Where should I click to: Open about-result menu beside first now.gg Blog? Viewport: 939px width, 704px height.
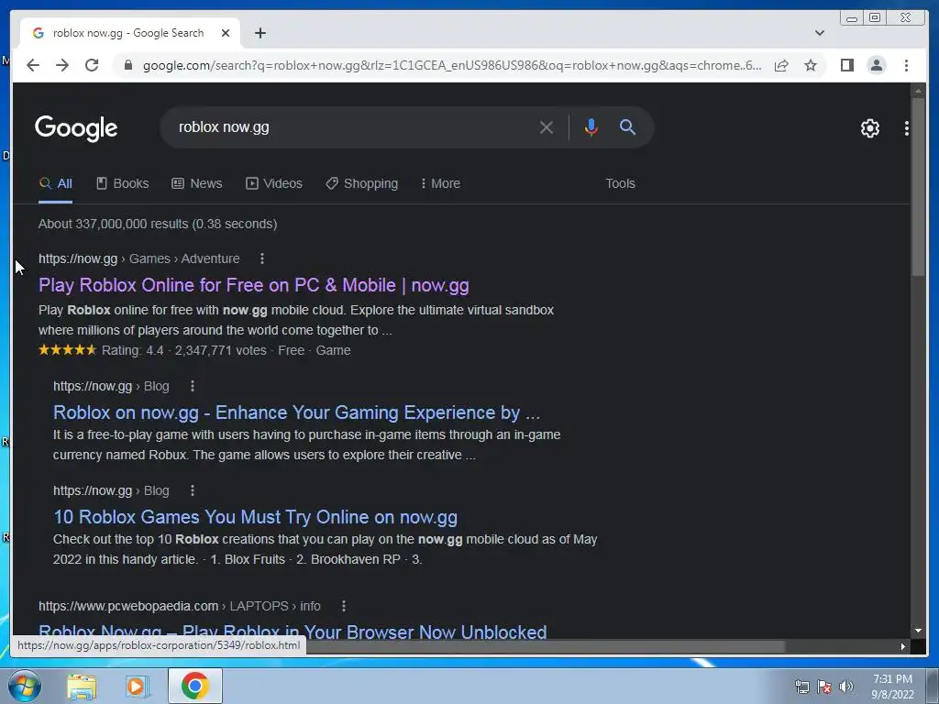(193, 386)
